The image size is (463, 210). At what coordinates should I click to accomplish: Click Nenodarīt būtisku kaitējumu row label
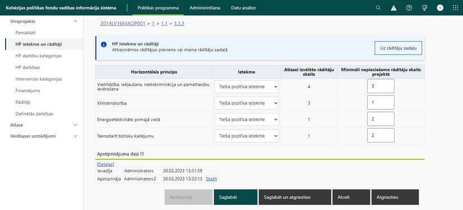tap(126, 136)
